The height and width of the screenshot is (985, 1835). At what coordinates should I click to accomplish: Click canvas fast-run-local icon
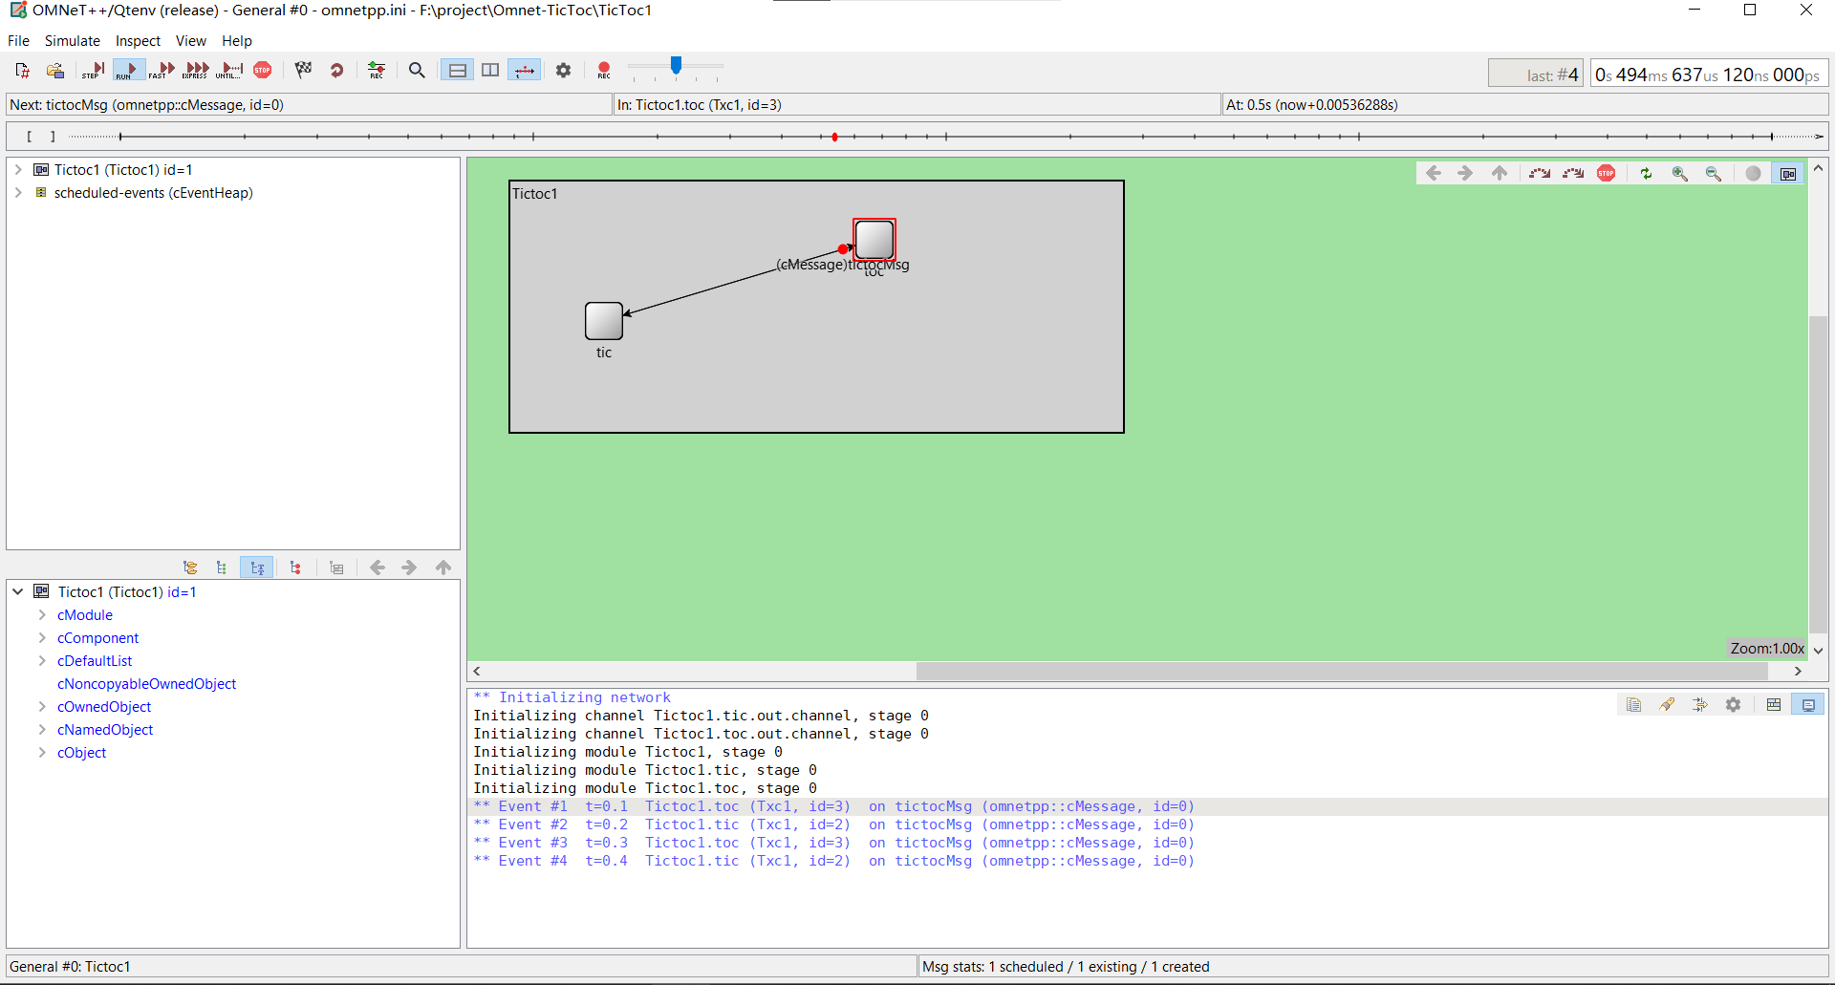coord(1573,173)
